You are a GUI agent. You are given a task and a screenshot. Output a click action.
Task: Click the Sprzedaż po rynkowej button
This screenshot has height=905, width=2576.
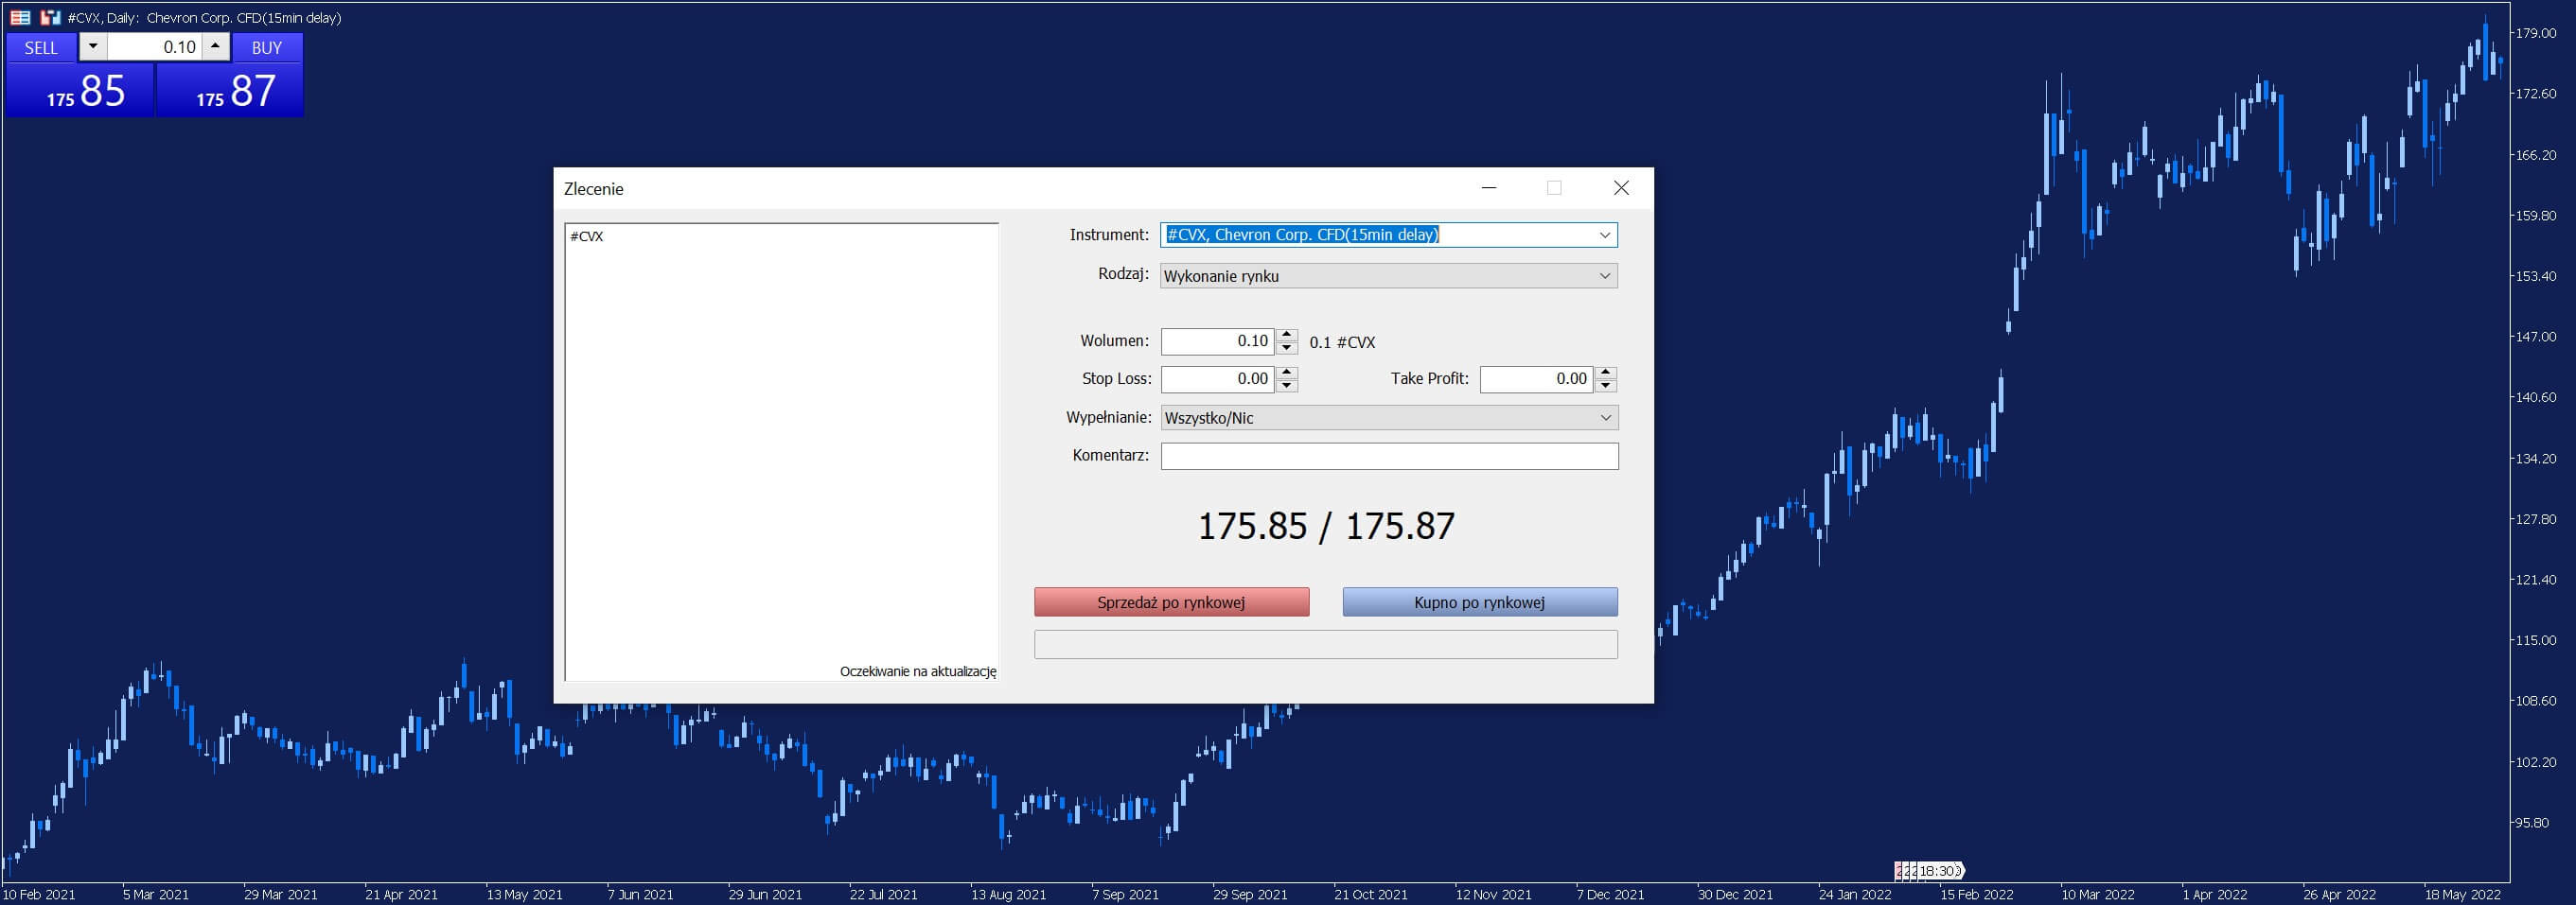(x=1171, y=602)
